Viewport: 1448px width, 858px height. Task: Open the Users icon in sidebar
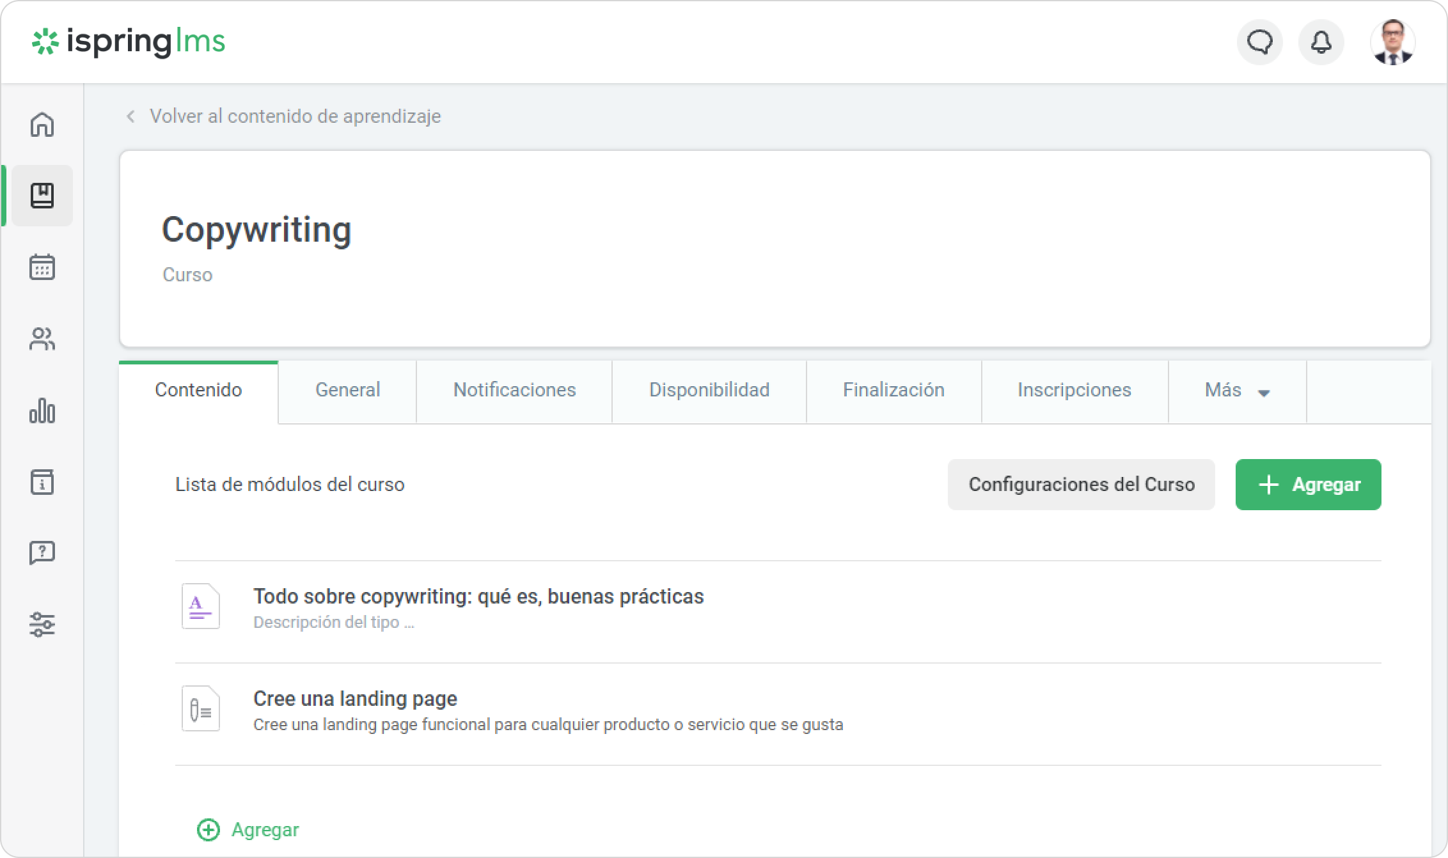click(x=42, y=339)
